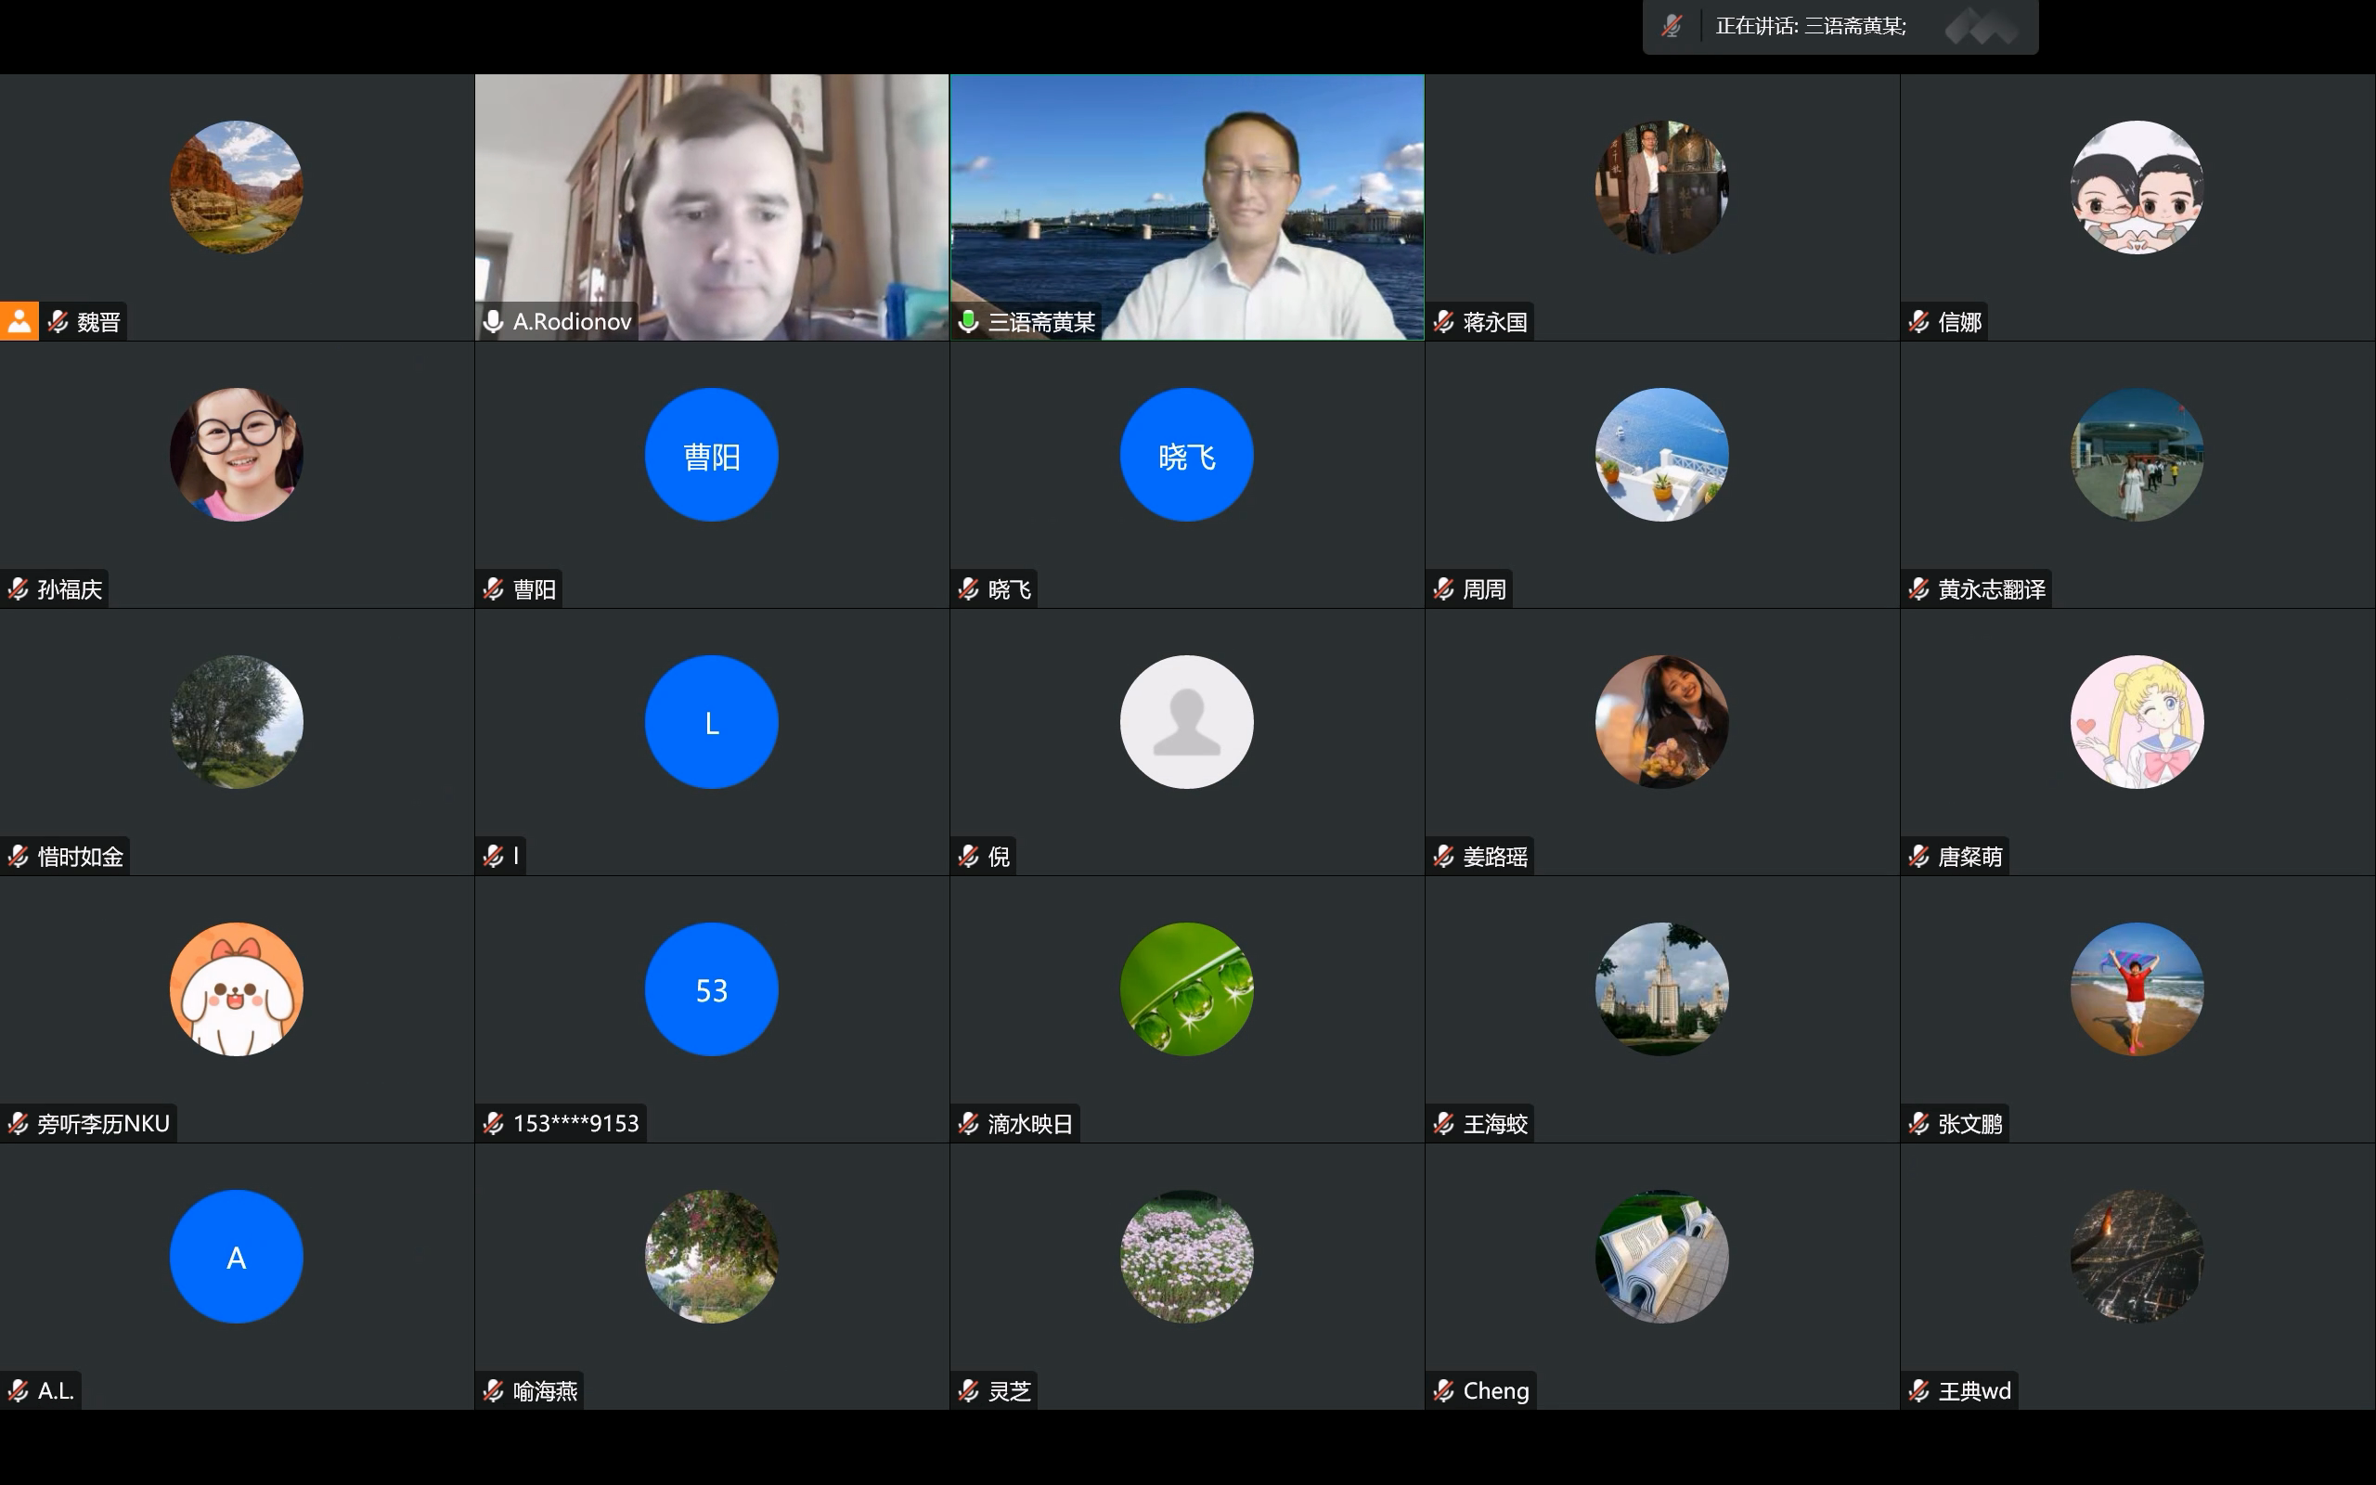The height and width of the screenshot is (1485, 2376).
Task: Click the muted mic icon beside 153****9153
Action: pos(493,1123)
